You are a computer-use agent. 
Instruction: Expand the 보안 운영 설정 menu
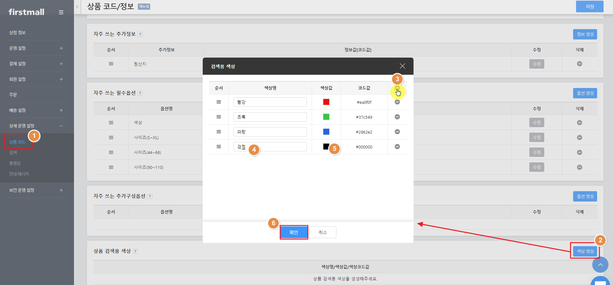pyautogui.click(x=61, y=190)
